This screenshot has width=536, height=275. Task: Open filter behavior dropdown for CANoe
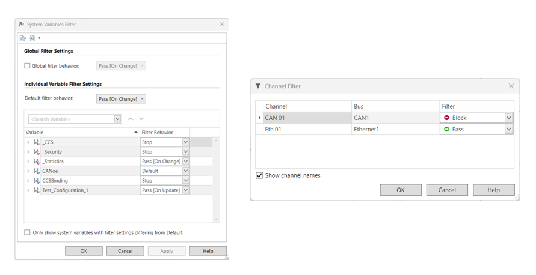[x=186, y=171]
